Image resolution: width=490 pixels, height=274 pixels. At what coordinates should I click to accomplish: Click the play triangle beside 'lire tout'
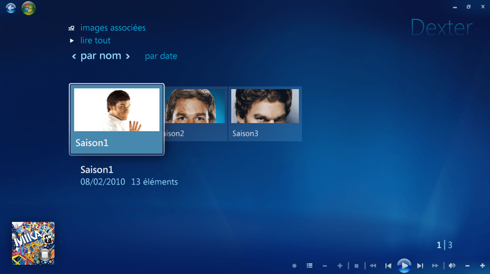click(x=72, y=41)
